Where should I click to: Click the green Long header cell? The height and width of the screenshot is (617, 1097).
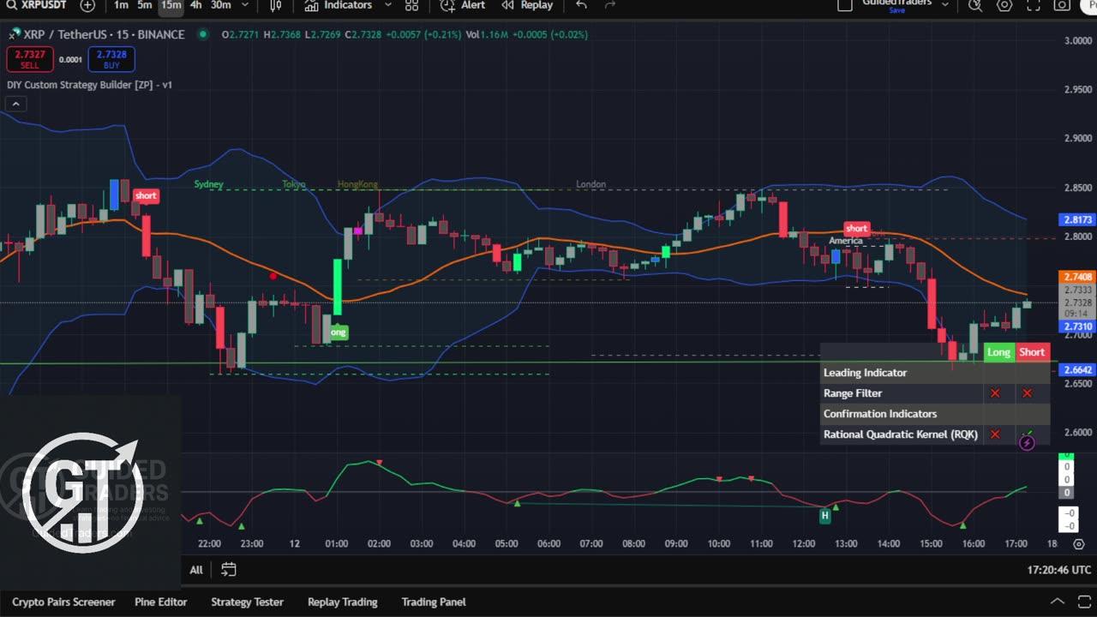[998, 352]
